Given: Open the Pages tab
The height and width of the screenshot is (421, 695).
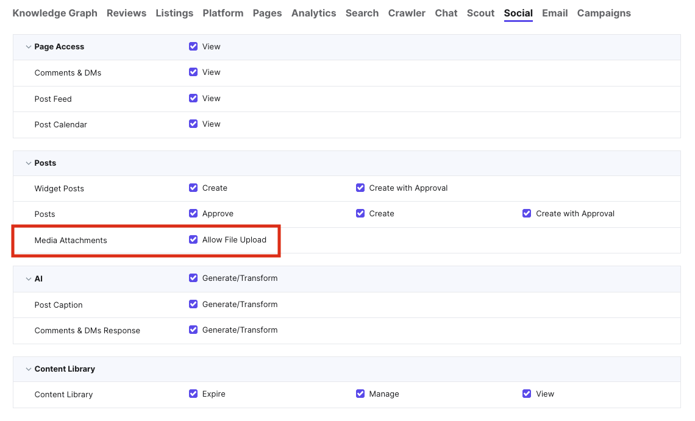Looking at the screenshot, I should (267, 13).
